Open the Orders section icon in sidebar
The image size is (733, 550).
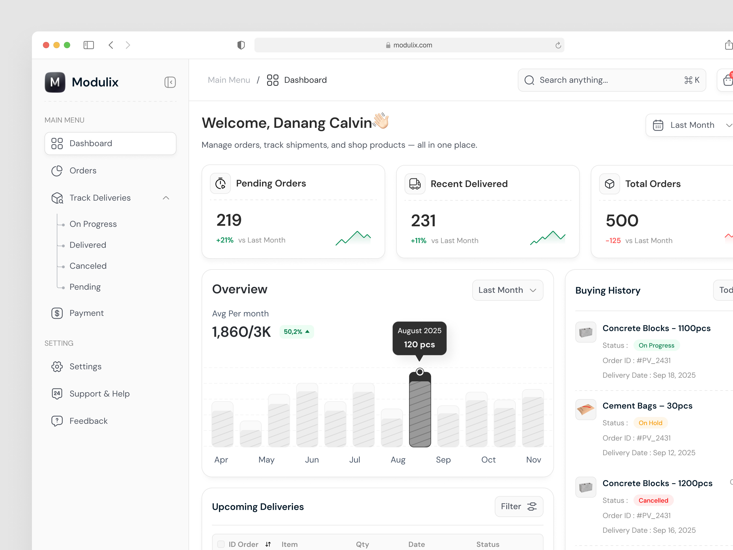[x=57, y=170]
